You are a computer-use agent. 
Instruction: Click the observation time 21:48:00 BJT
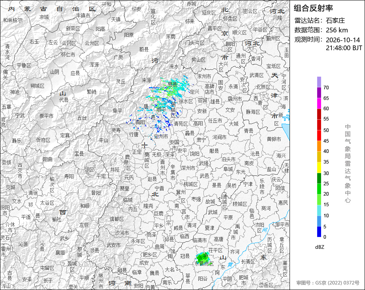(344, 48)
